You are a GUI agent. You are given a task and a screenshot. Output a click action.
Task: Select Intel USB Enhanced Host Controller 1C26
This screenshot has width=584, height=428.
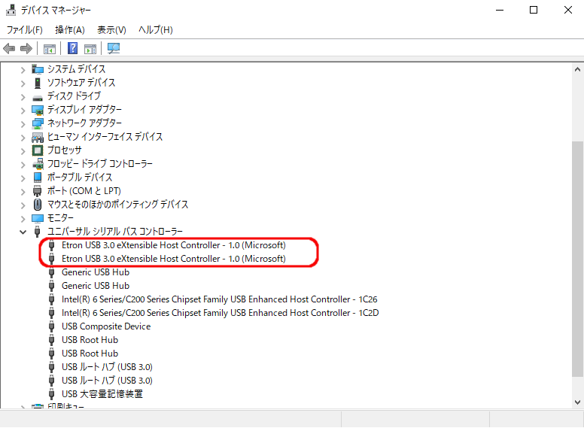click(x=219, y=299)
